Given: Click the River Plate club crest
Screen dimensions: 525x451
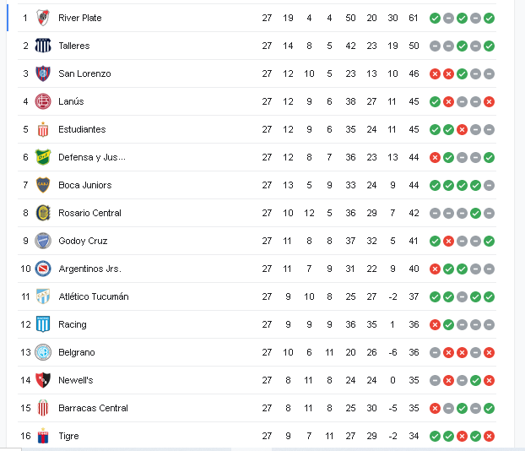Looking at the screenshot, I should (x=43, y=18).
